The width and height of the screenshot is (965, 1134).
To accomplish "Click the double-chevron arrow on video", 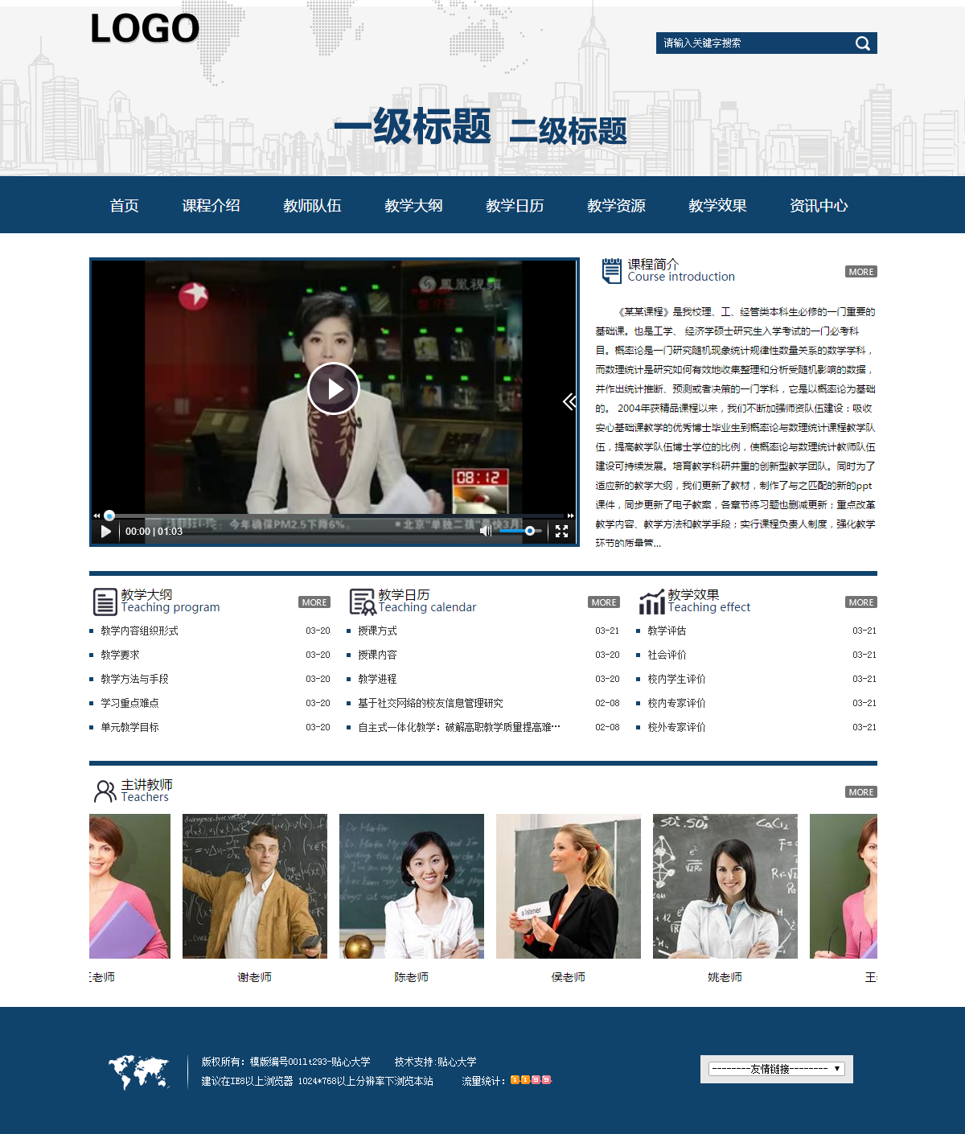I will pyautogui.click(x=569, y=401).
